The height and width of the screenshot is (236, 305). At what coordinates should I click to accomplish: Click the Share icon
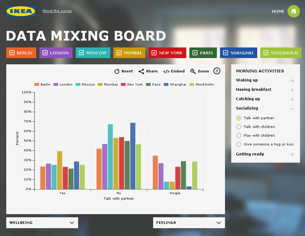click(141, 71)
